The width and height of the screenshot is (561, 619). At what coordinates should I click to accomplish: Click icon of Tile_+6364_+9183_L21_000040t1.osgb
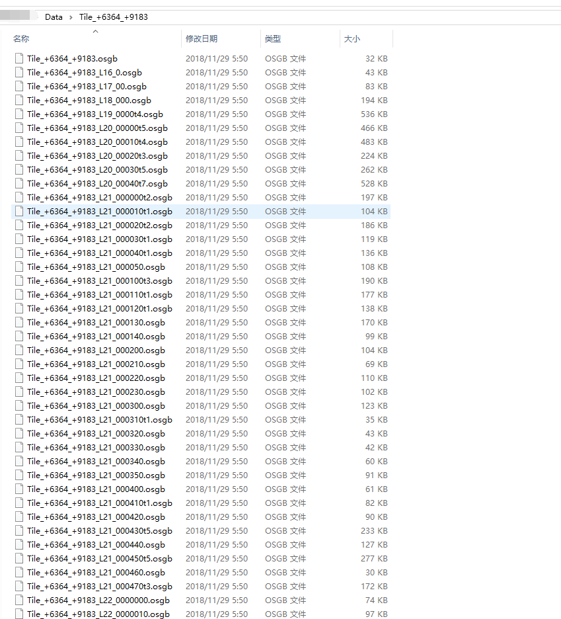click(19, 253)
